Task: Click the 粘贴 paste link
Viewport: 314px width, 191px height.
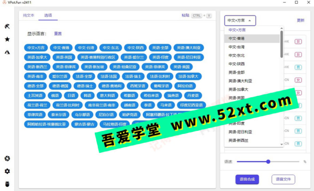Action: pyautogui.click(x=185, y=15)
